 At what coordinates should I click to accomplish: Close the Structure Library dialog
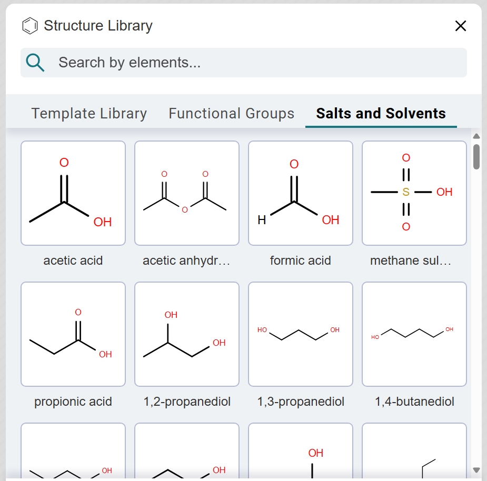click(461, 26)
